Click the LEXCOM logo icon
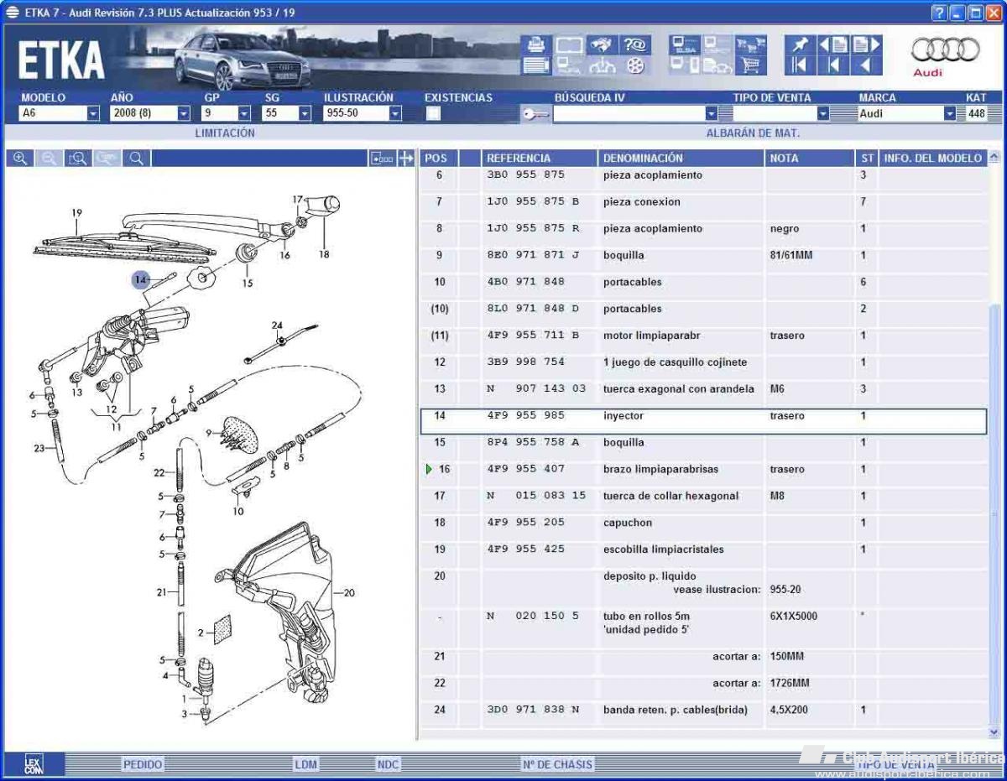The width and height of the screenshot is (1007, 781). [x=32, y=764]
